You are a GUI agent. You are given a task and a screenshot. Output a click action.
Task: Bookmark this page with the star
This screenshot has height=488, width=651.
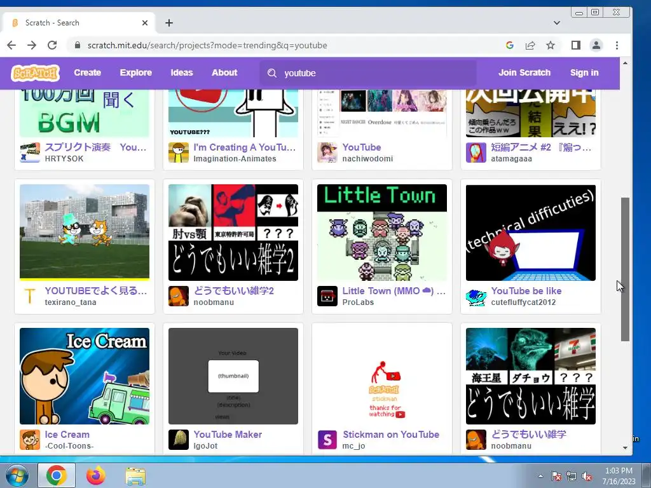tap(551, 45)
